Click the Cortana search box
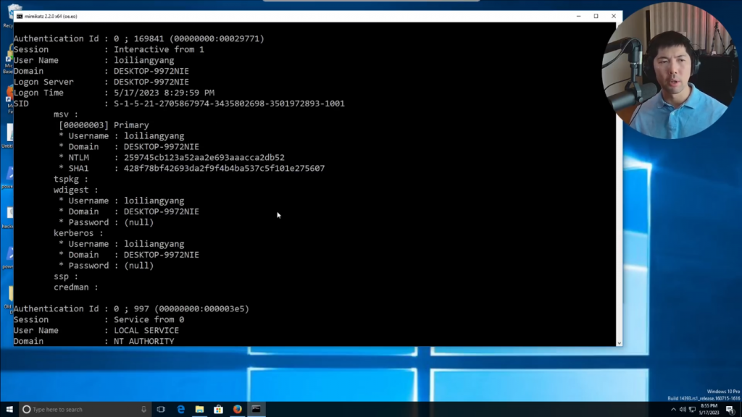742x417 pixels. click(86, 410)
